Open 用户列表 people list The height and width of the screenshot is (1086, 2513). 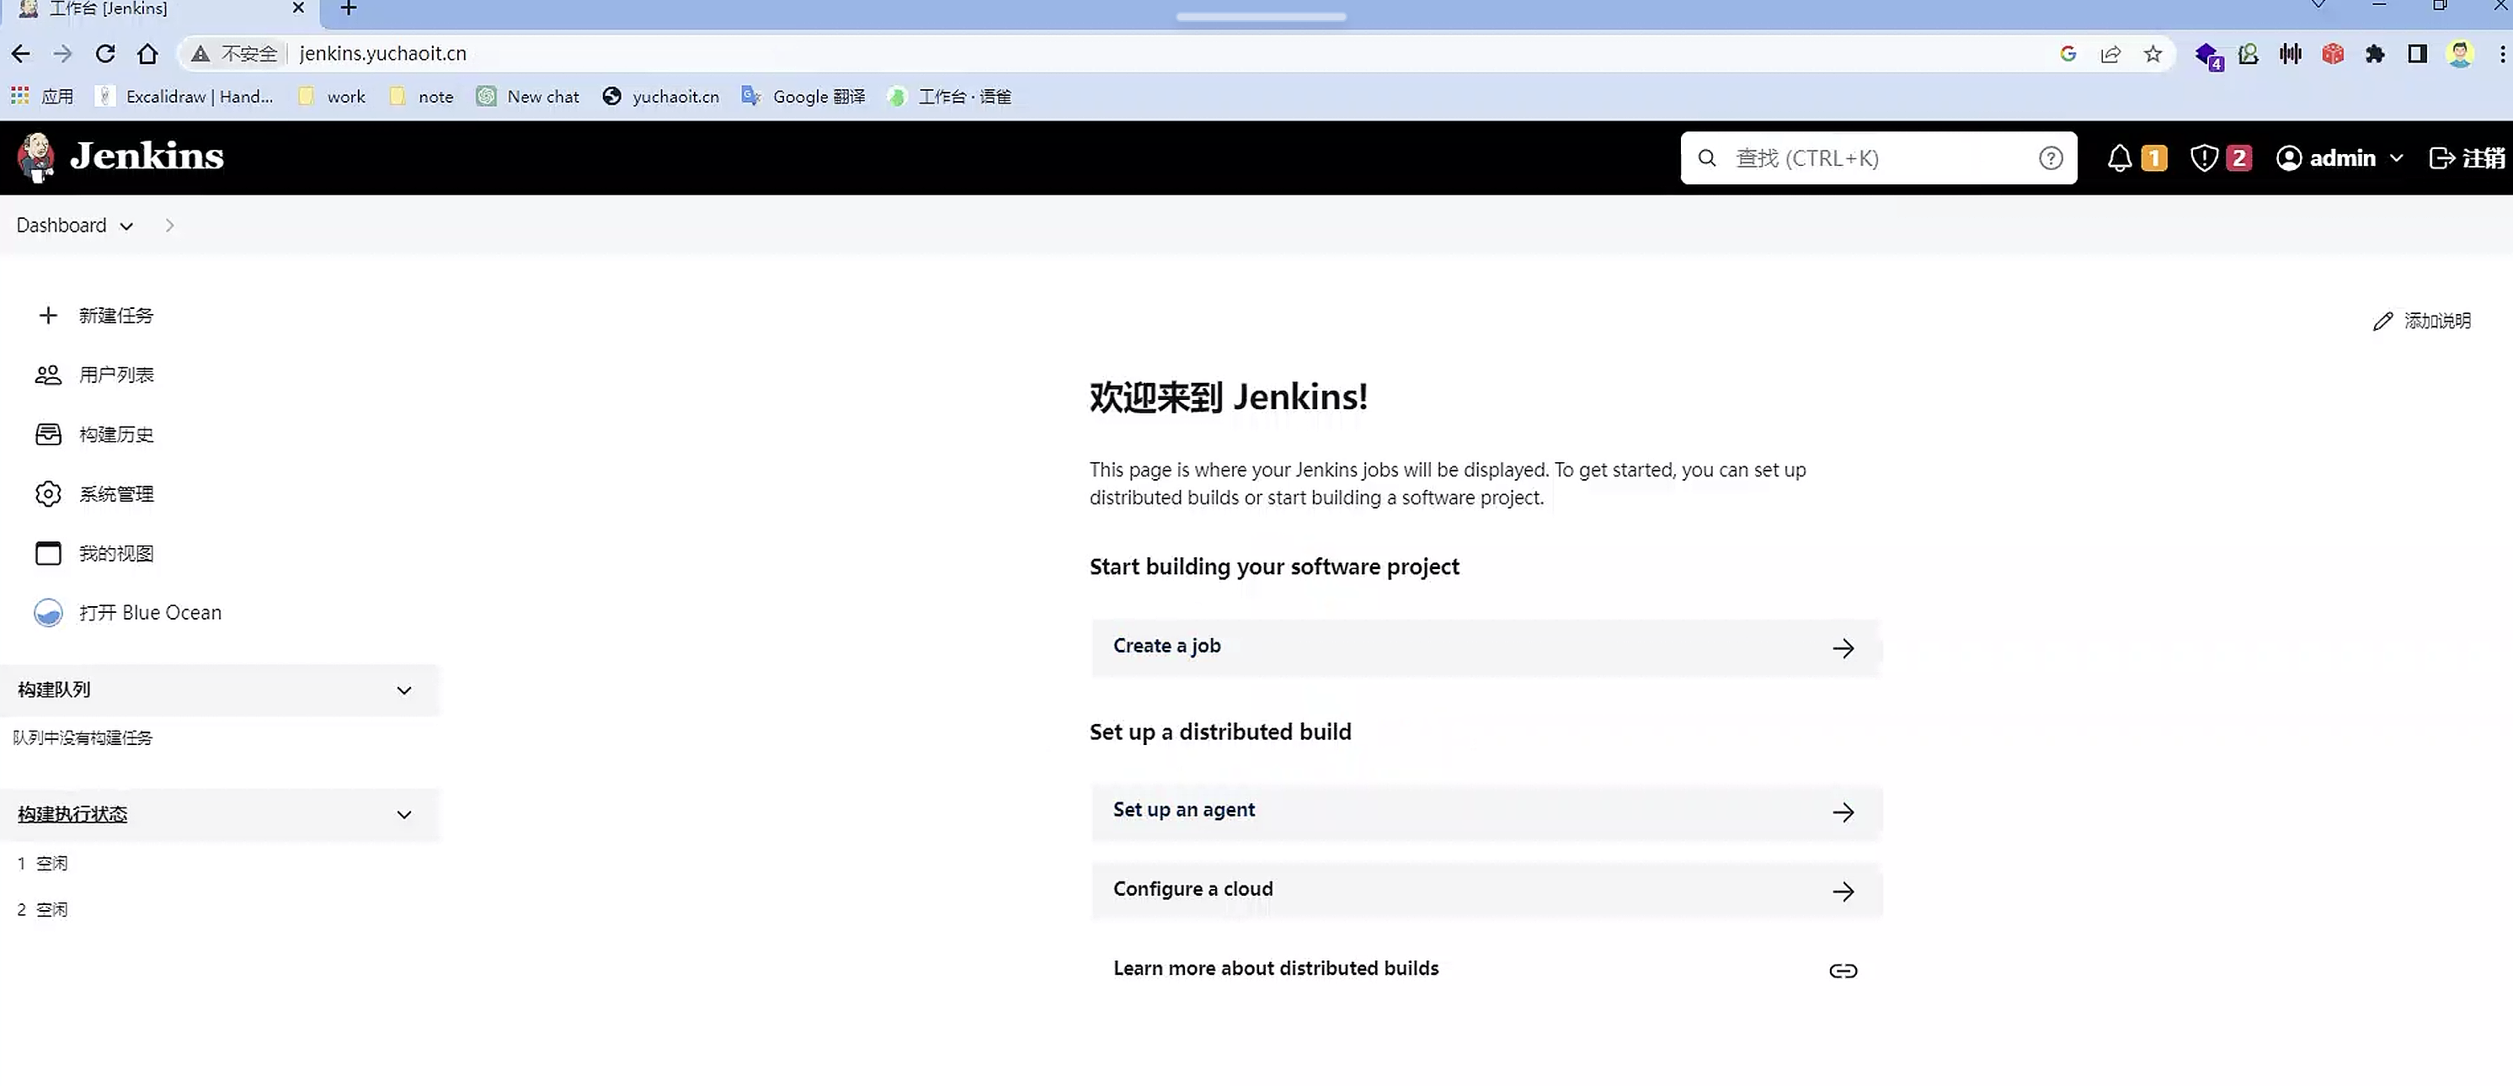[x=115, y=375]
